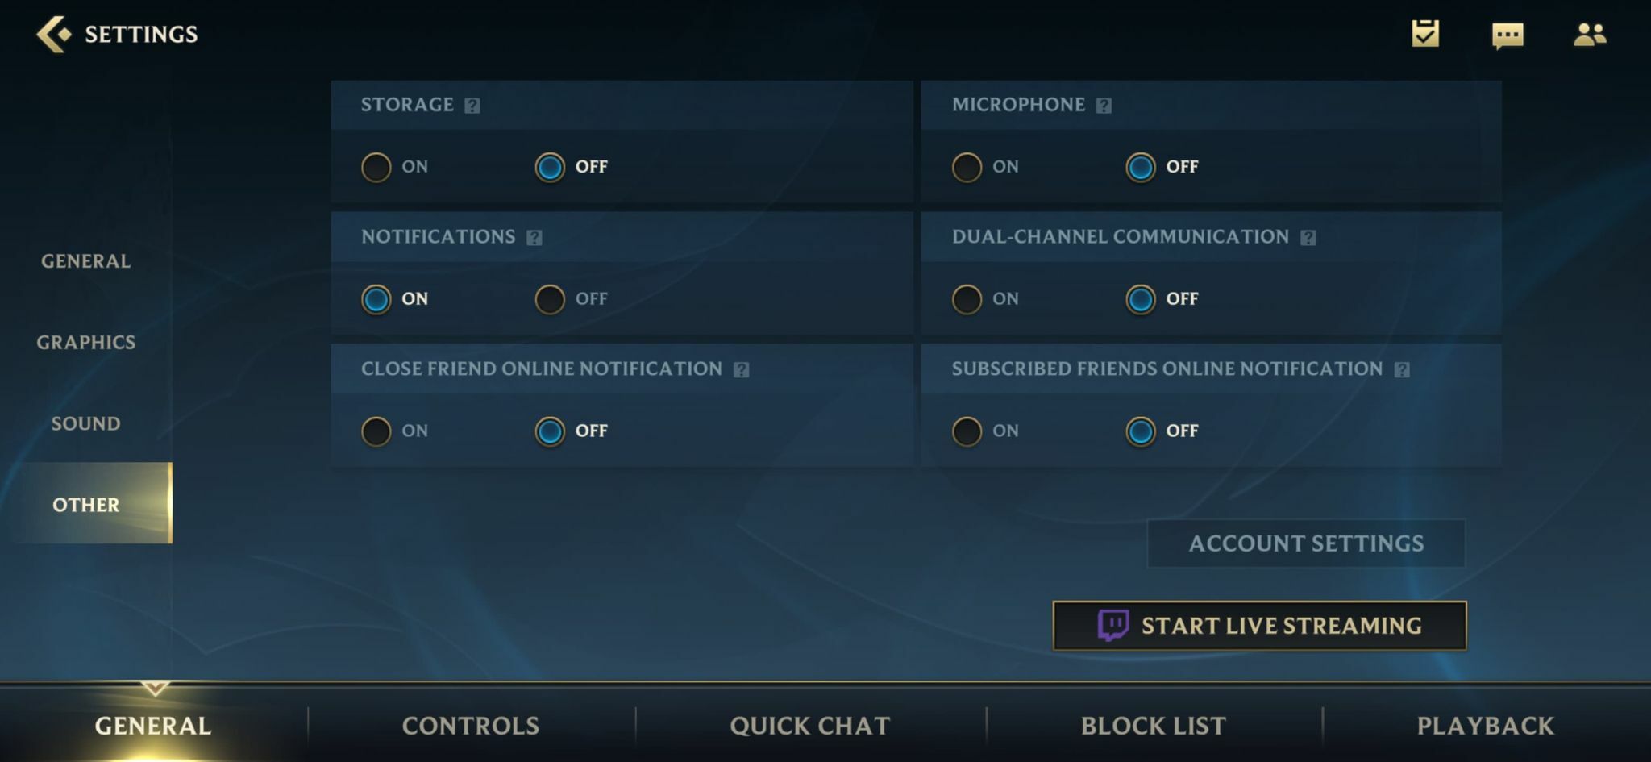
Task: Open the tasks checklist icon
Action: [1425, 34]
